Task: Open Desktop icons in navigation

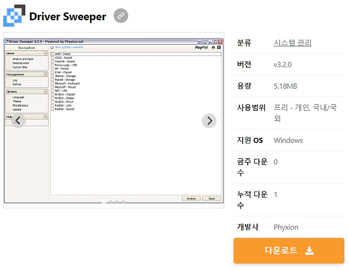Action: pyautogui.click(x=20, y=63)
